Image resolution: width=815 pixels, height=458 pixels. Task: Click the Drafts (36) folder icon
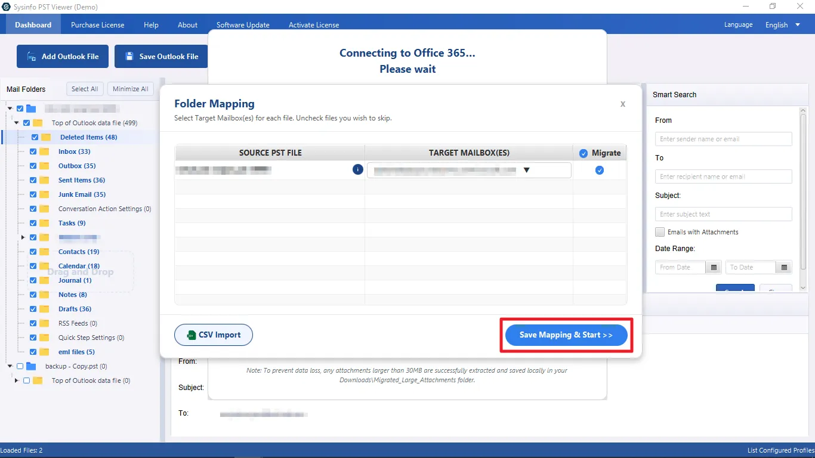click(44, 309)
